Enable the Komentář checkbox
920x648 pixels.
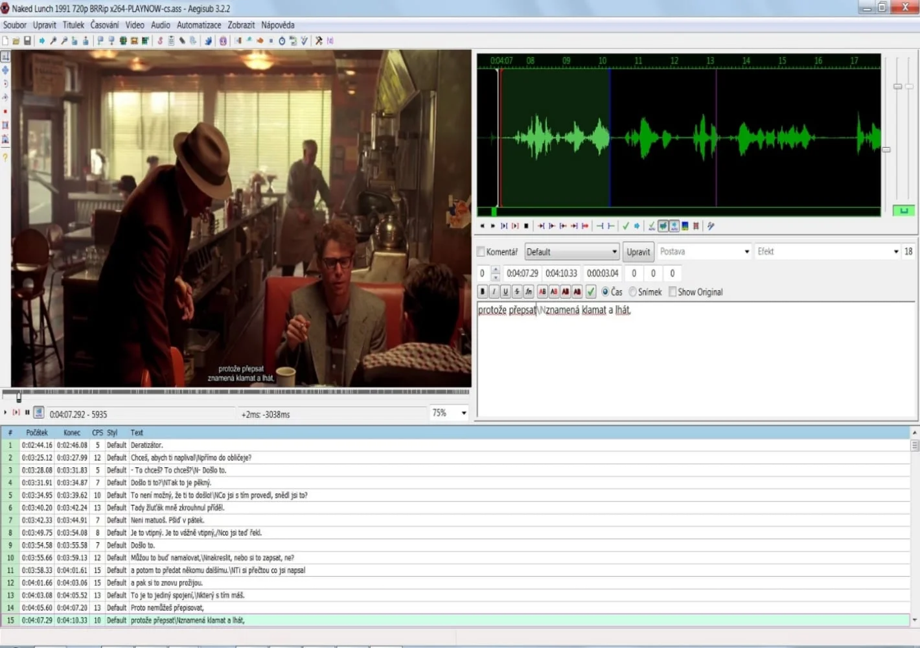pyautogui.click(x=481, y=252)
